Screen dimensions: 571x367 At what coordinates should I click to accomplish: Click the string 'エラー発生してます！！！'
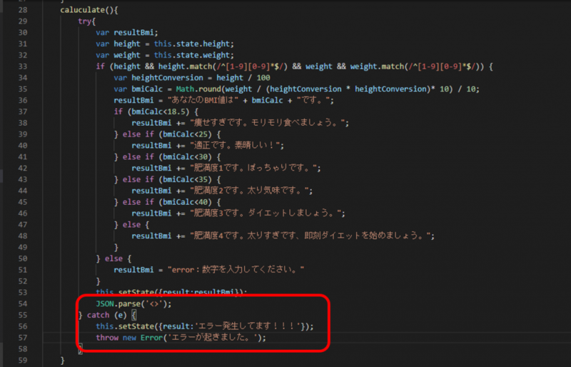[x=249, y=326]
